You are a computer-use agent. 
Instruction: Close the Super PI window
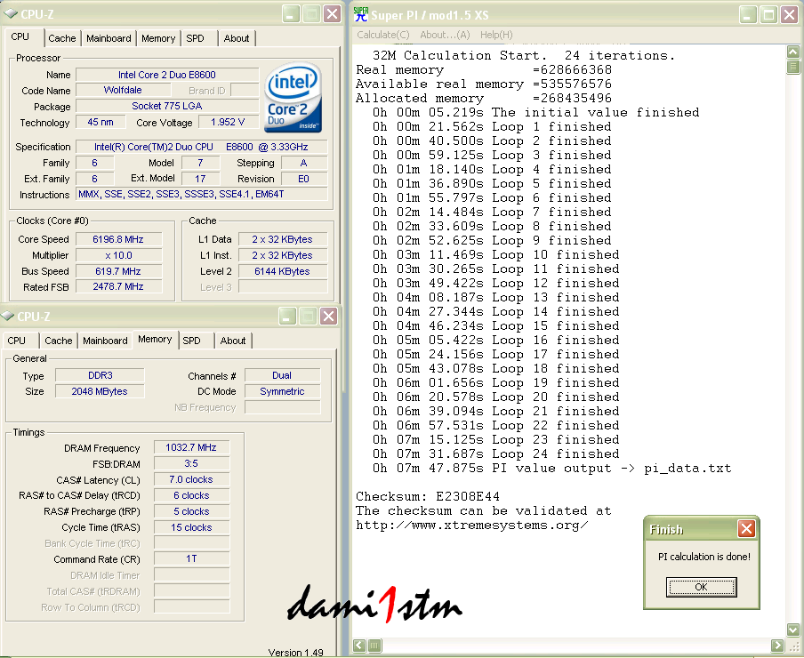pyautogui.click(x=789, y=15)
